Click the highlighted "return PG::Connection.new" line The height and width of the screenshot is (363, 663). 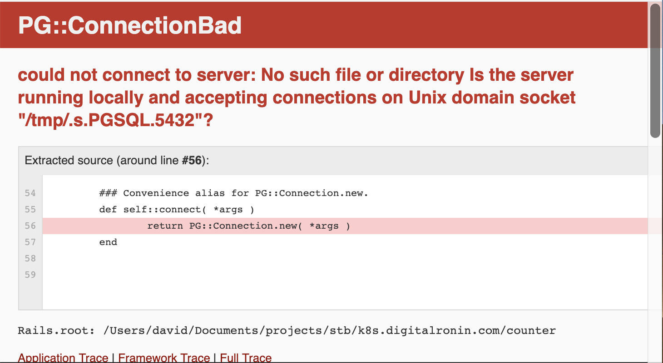tap(248, 226)
